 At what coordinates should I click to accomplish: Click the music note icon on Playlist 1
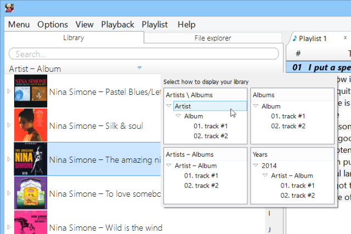[295, 38]
